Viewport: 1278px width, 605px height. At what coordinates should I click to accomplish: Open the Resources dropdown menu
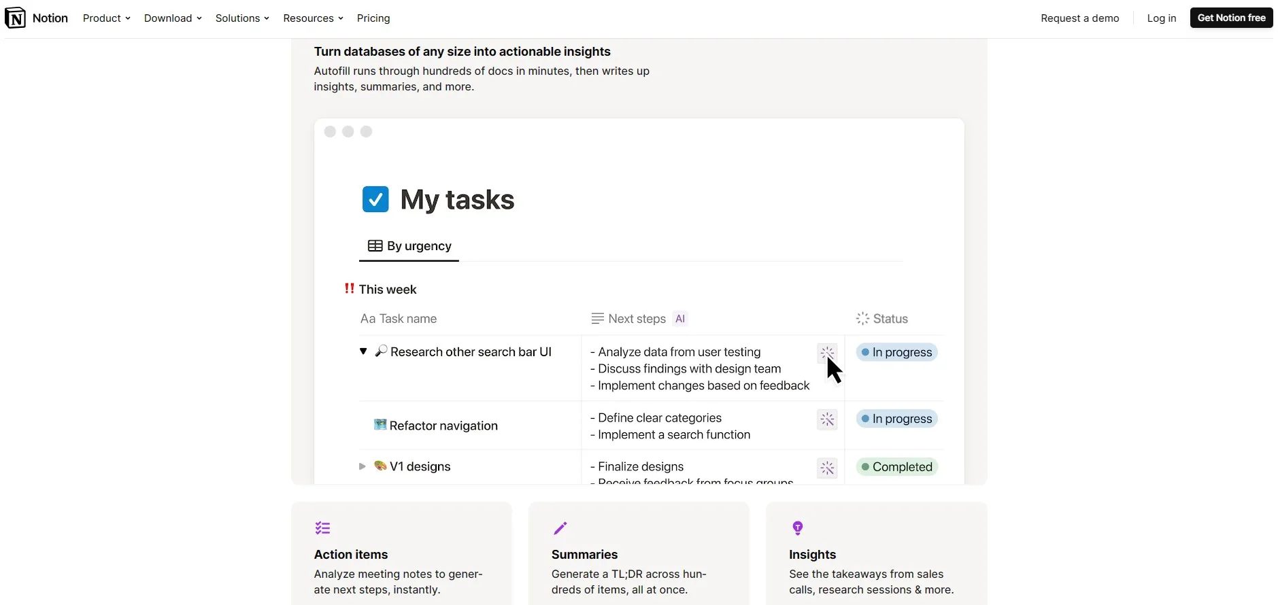(313, 18)
